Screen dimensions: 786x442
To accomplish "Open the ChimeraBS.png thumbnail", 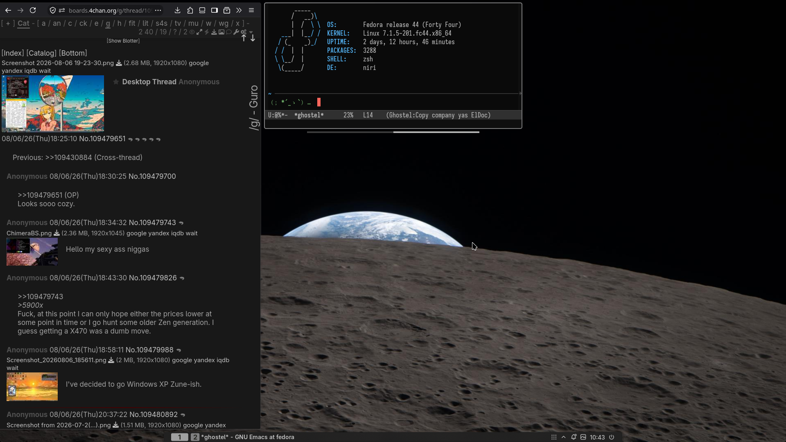I will point(32,252).
